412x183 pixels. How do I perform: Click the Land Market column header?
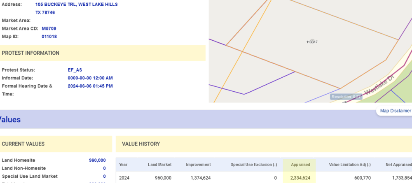tap(159, 164)
